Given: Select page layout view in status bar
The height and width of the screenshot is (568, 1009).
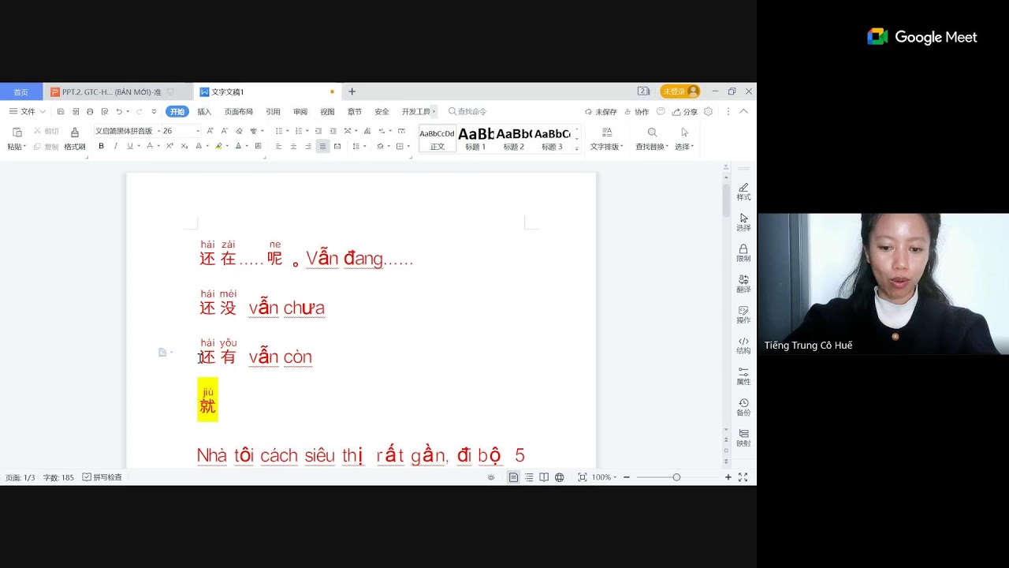Looking at the screenshot, I should [x=513, y=477].
